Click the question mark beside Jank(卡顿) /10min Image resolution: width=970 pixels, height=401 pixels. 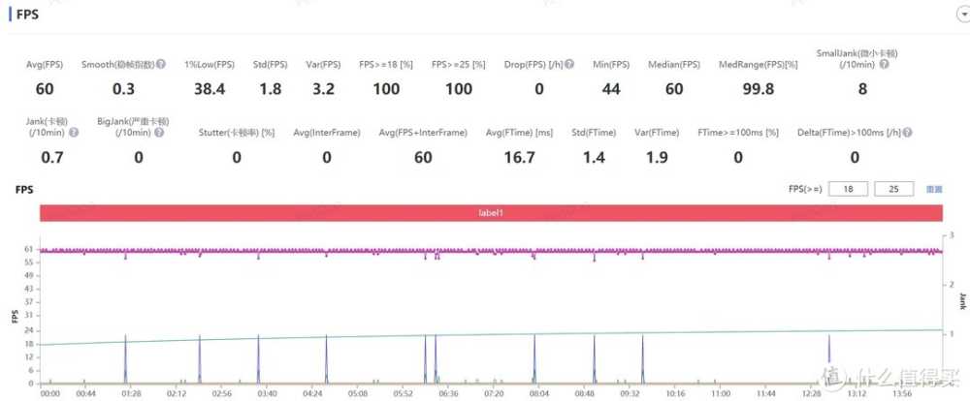pyautogui.click(x=72, y=132)
